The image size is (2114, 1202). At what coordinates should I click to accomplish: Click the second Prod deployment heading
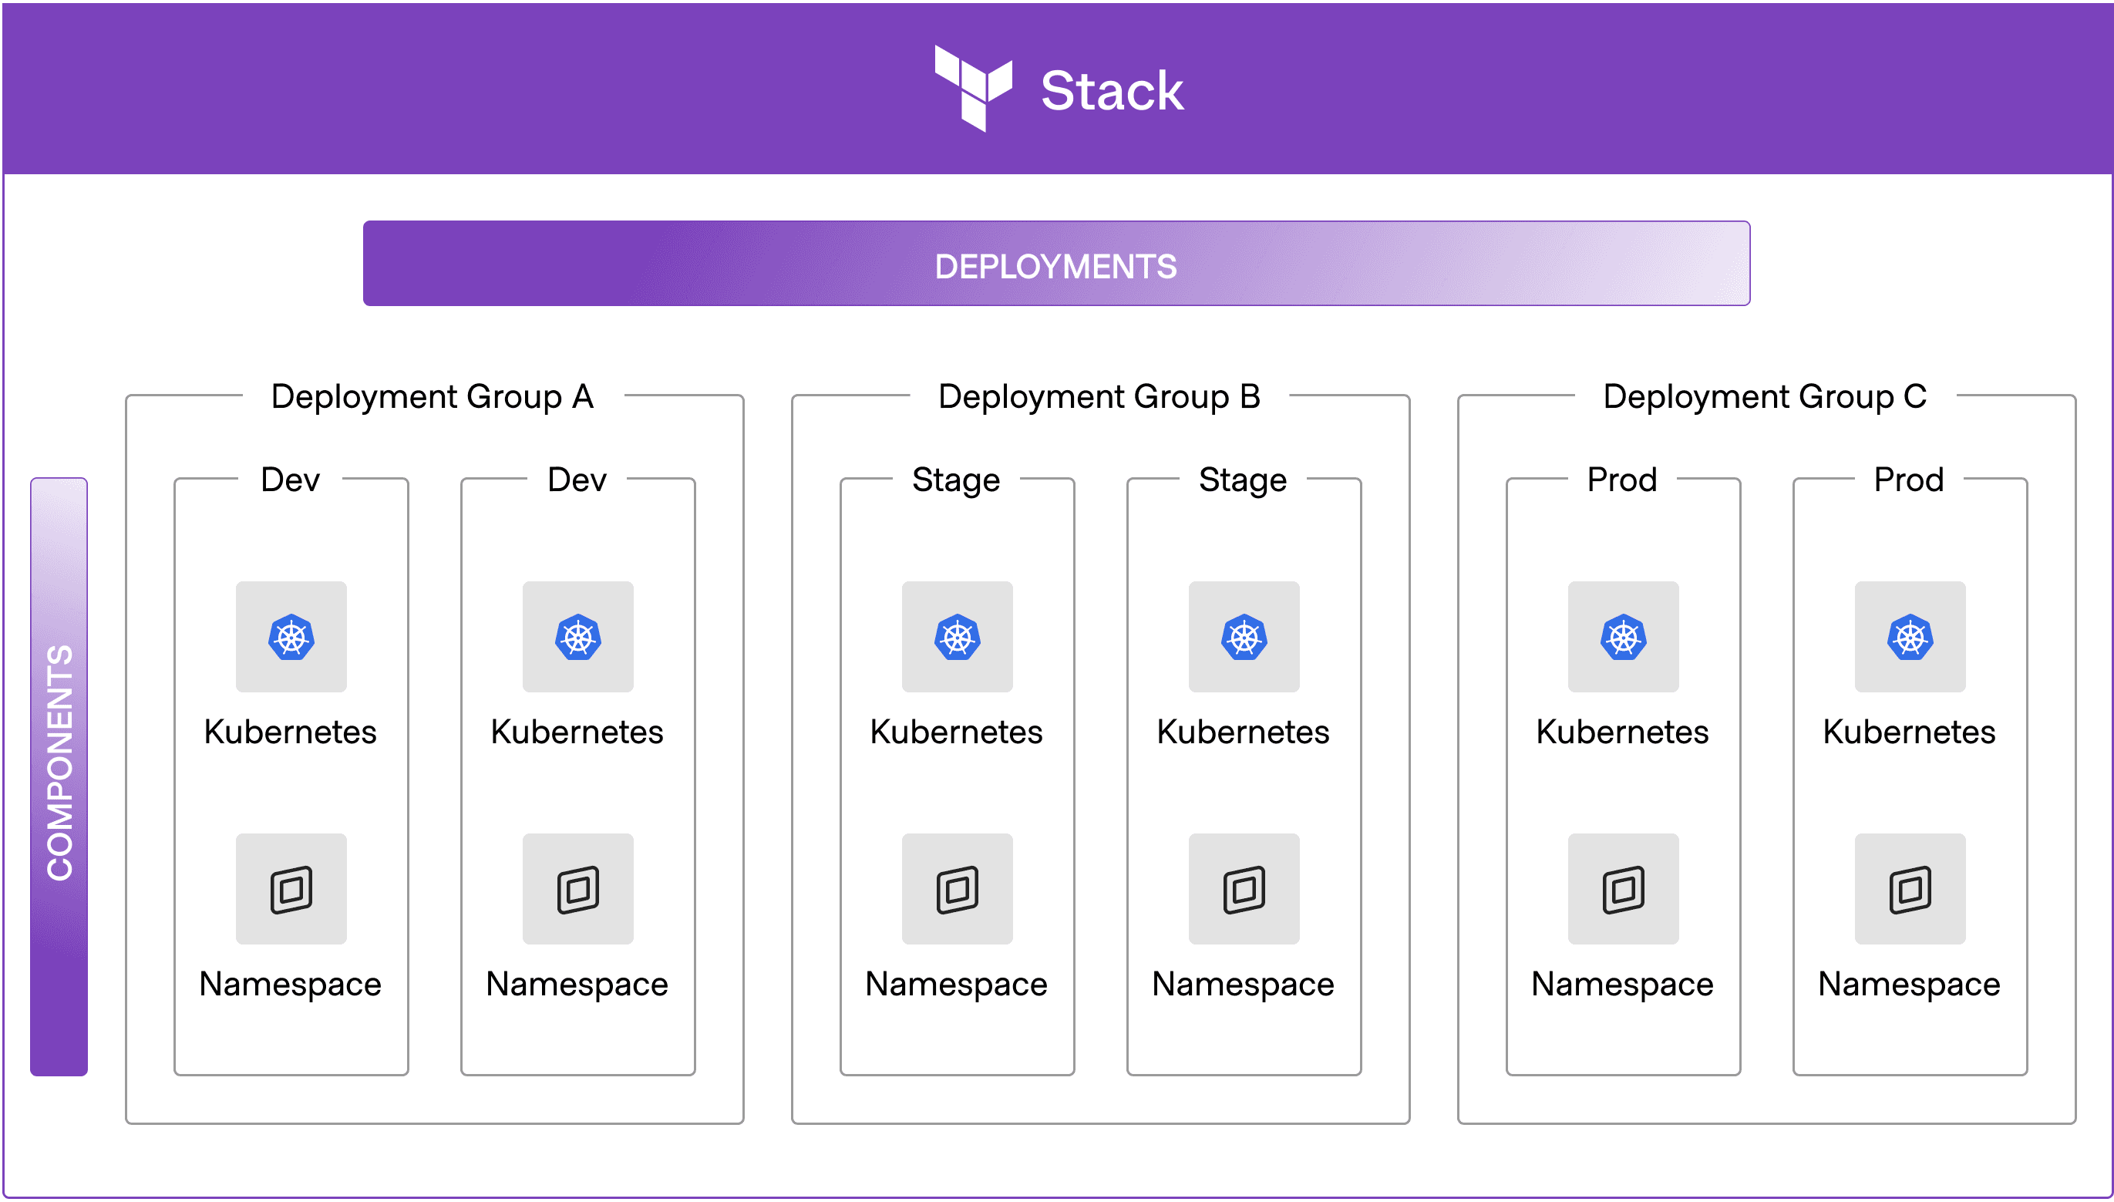(1908, 480)
